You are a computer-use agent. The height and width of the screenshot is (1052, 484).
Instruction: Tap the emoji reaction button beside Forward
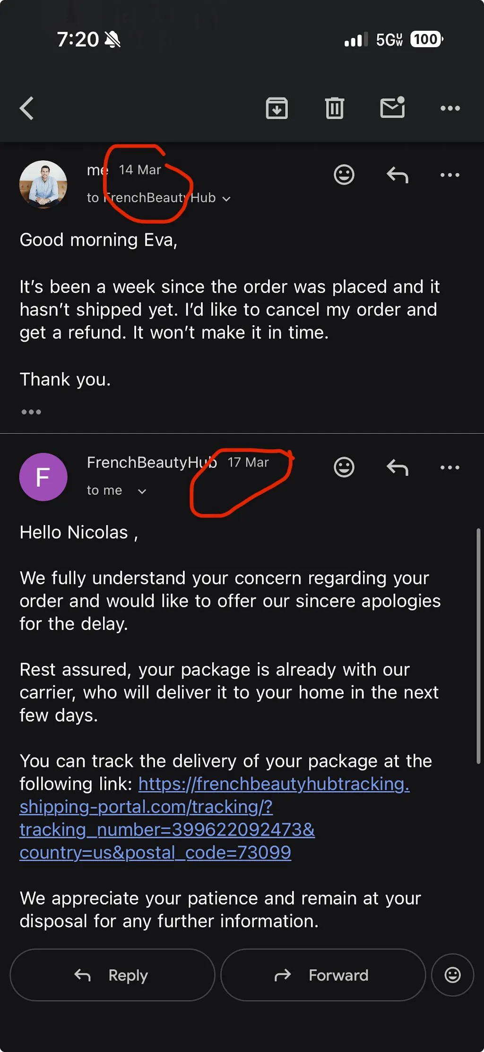(x=452, y=975)
